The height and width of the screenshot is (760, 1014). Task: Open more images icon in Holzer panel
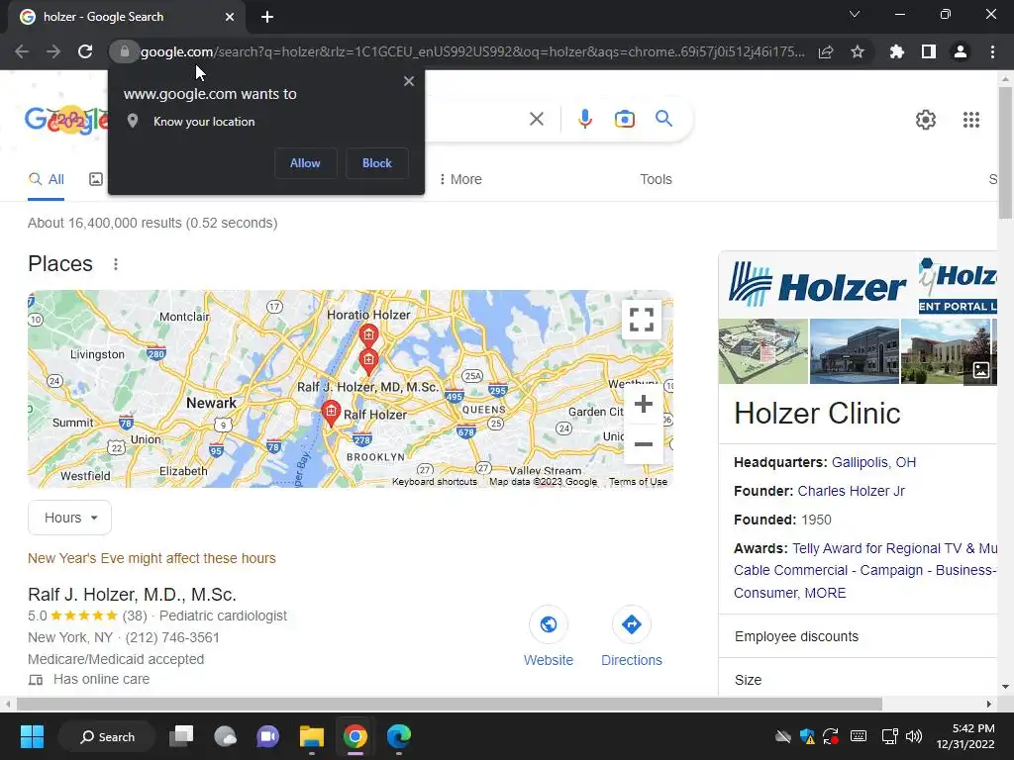981,370
